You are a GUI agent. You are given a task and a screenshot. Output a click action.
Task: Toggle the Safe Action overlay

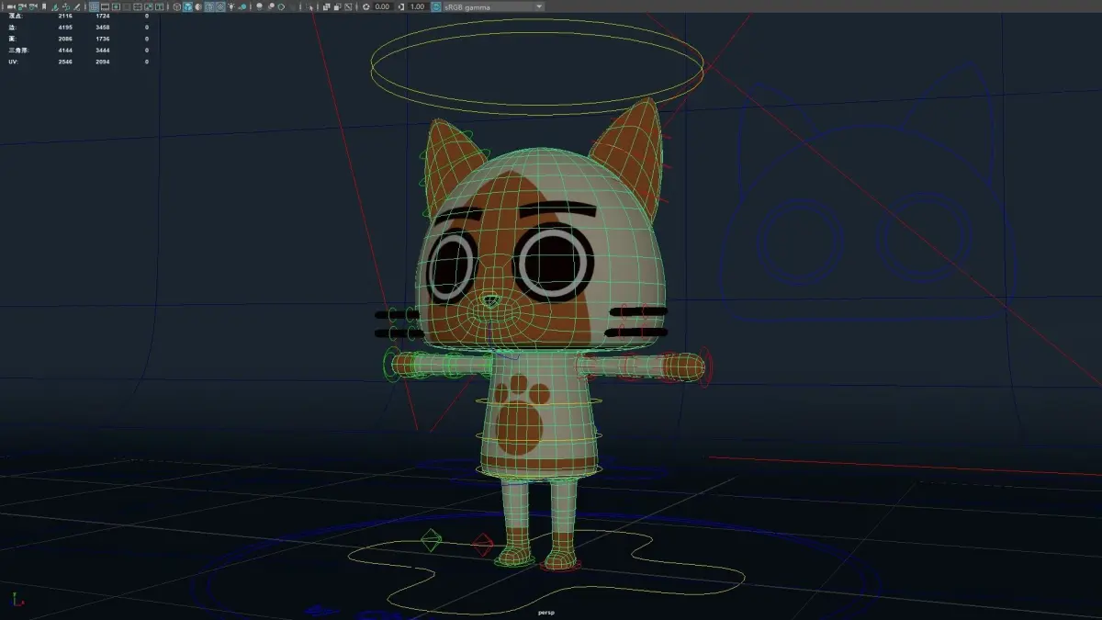149,6
